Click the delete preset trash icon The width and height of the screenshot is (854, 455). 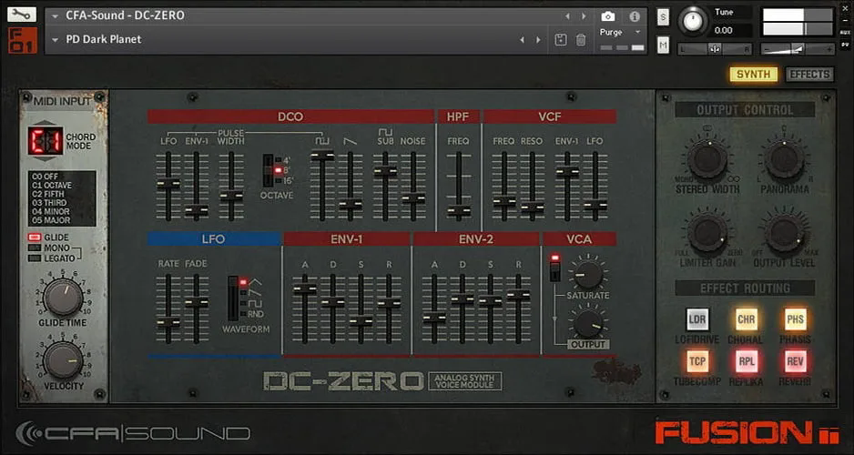pyautogui.click(x=581, y=40)
